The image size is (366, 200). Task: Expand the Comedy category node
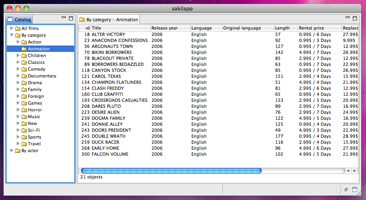point(18,69)
